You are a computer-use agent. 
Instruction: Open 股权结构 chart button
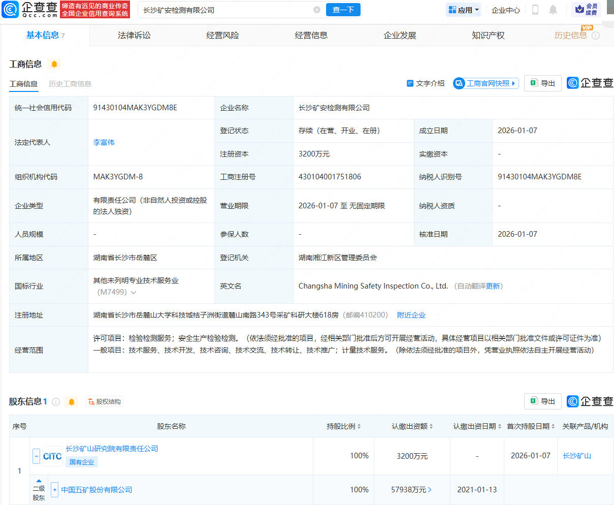pos(105,402)
